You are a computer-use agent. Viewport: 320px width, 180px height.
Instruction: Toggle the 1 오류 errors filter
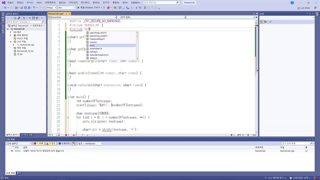tap(39, 143)
